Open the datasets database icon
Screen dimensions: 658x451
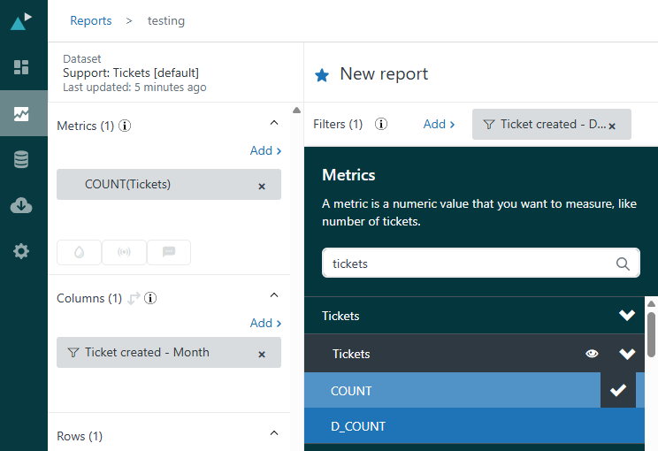coord(21,159)
